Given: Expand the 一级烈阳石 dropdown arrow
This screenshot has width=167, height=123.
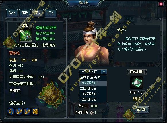Looking at the screenshot, I should click(104, 72).
